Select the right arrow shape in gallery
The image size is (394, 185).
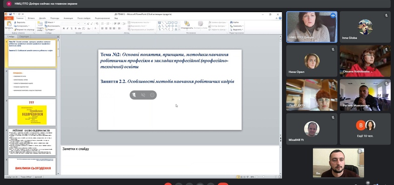[170, 26]
